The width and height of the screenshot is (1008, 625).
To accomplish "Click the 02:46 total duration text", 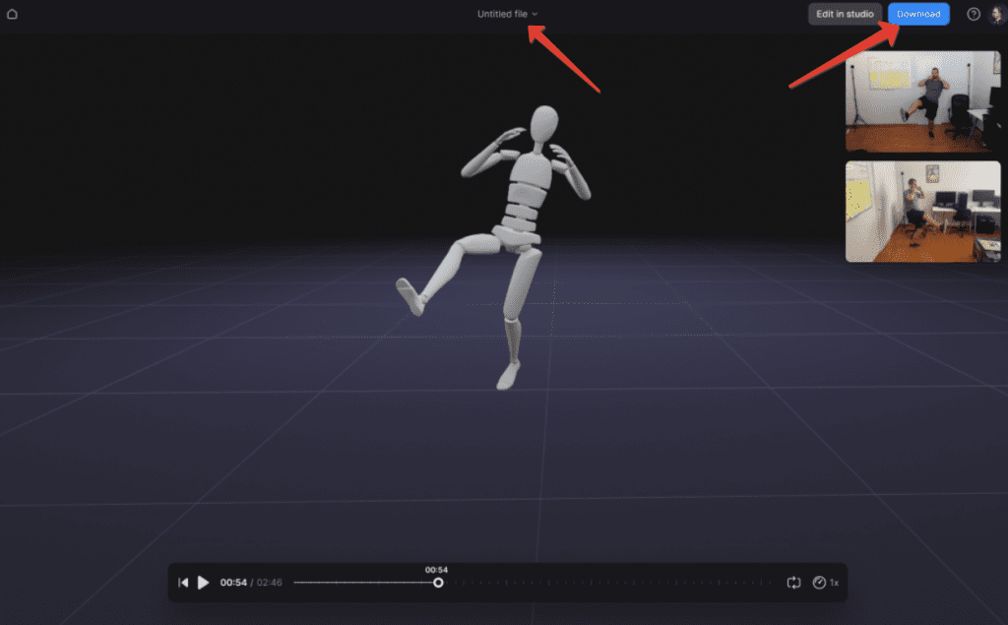I will [x=270, y=583].
